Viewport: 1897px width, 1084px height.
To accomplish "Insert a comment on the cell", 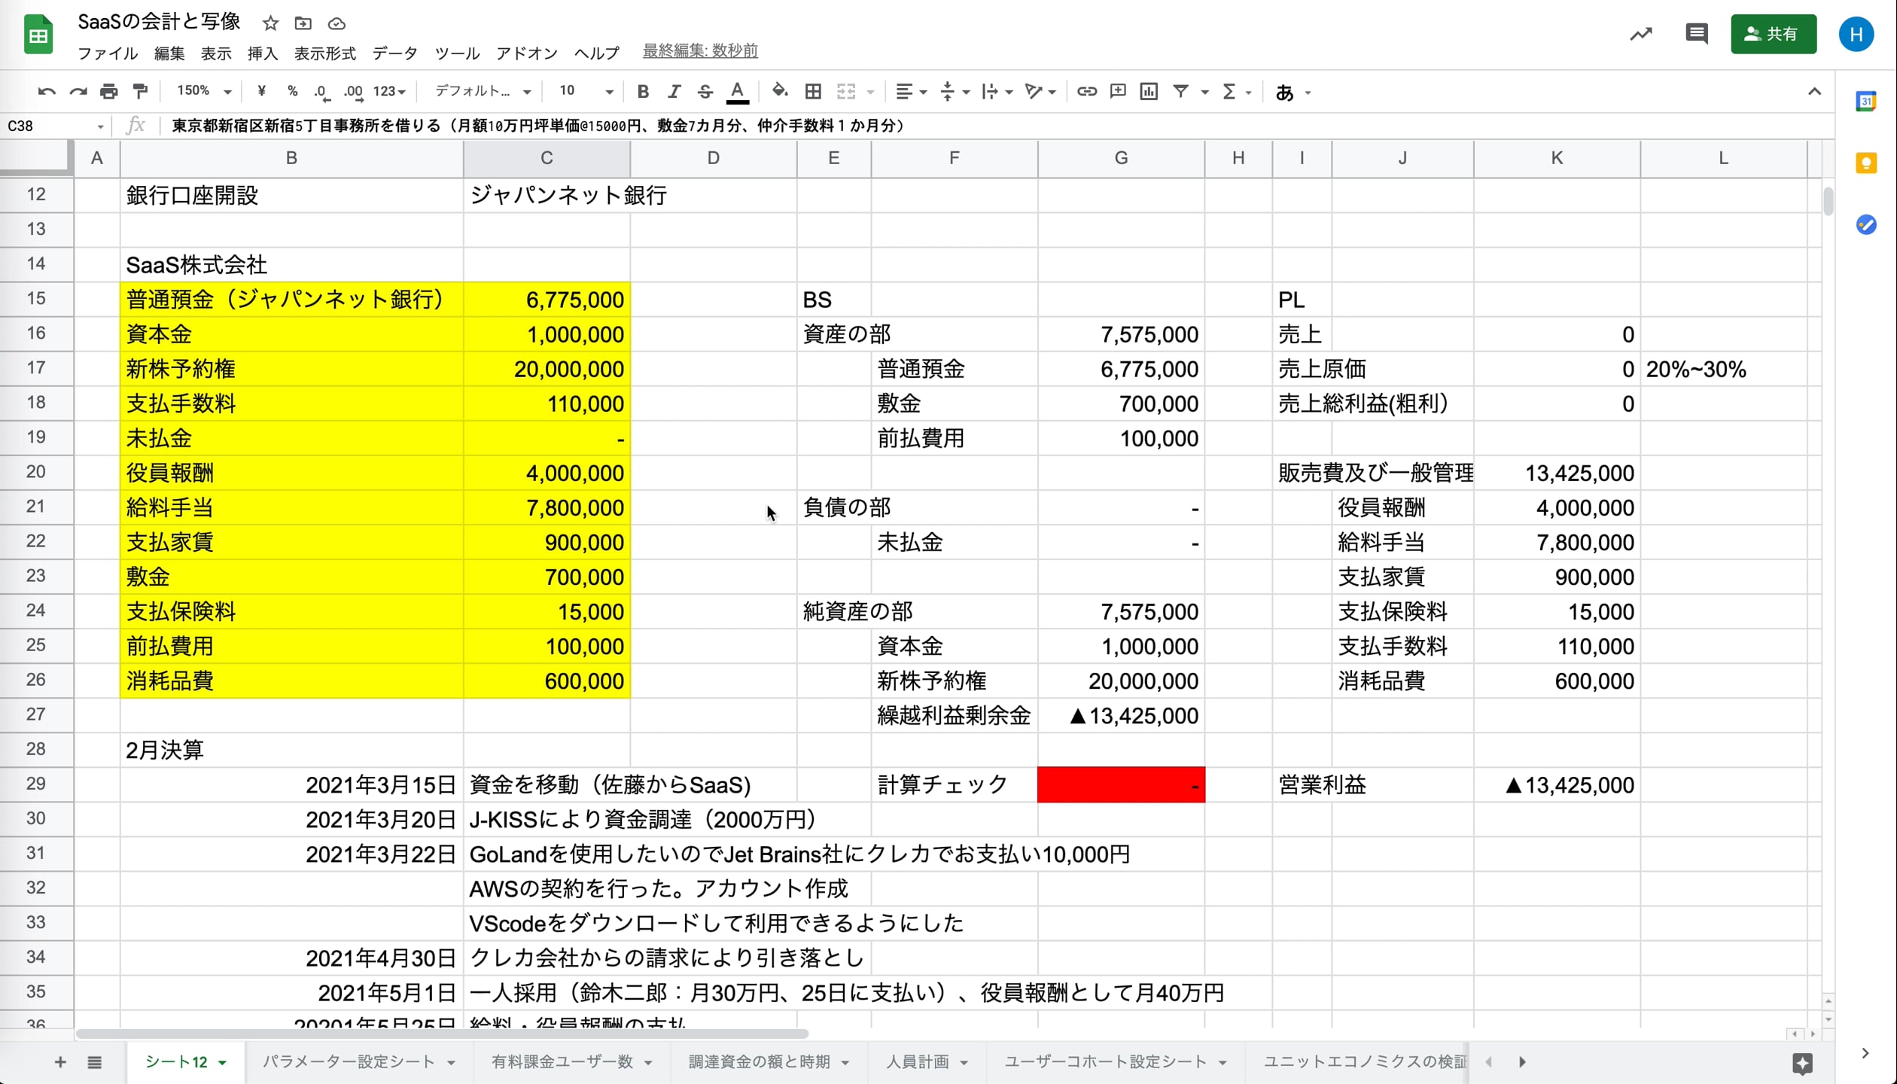I will pos(1117,91).
